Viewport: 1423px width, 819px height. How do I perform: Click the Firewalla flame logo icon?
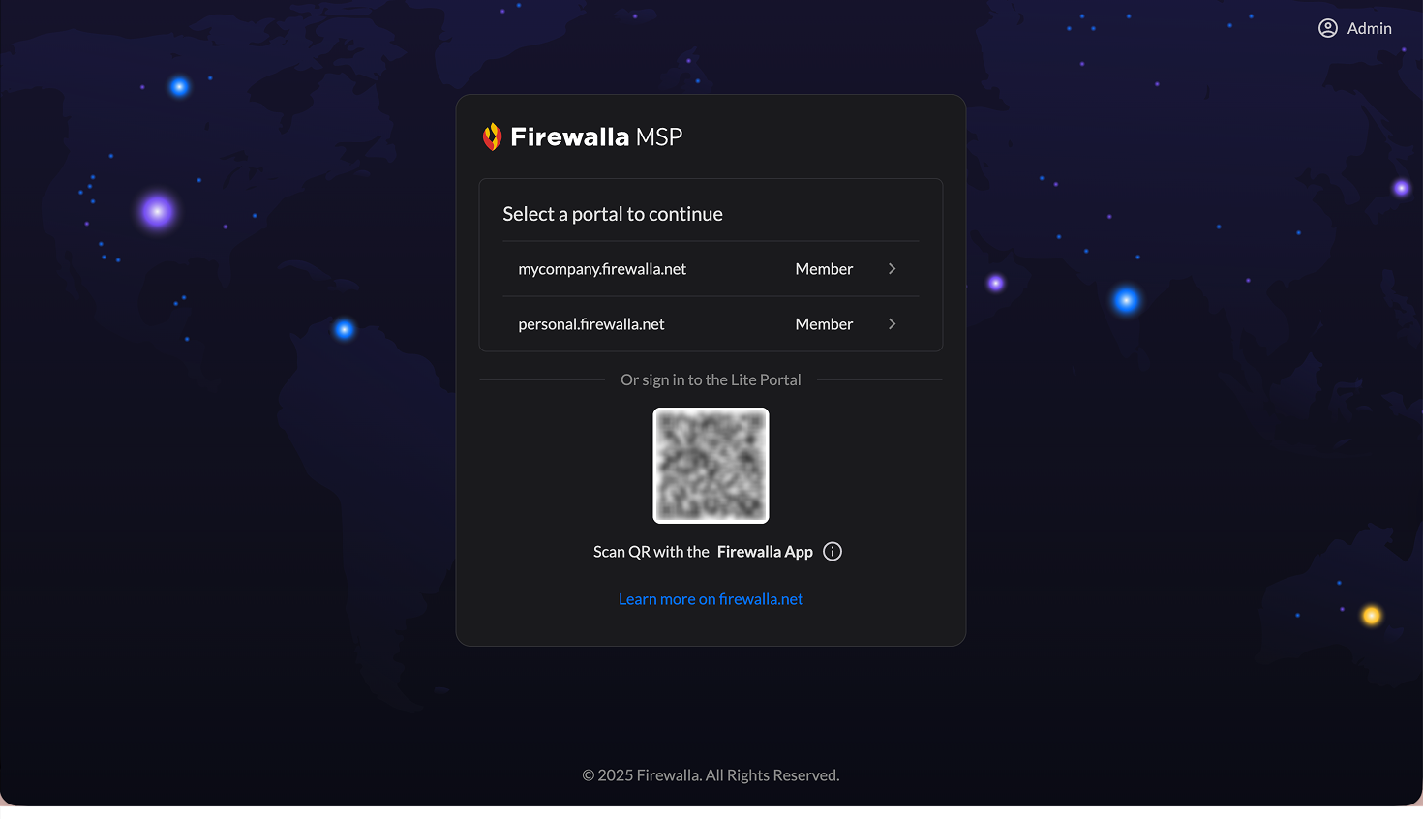click(492, 136)
